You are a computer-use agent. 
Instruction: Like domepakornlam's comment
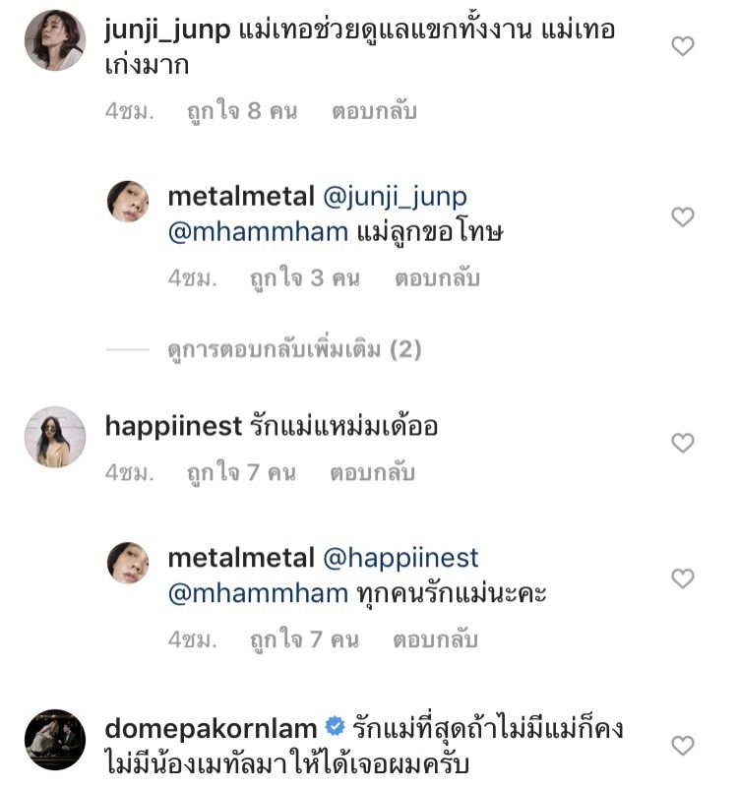click(x=682, y=746)
